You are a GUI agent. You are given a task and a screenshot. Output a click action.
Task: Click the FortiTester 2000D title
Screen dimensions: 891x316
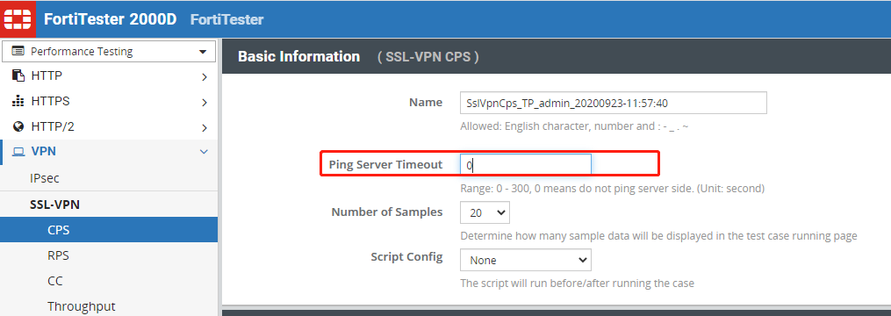point(111,19)
